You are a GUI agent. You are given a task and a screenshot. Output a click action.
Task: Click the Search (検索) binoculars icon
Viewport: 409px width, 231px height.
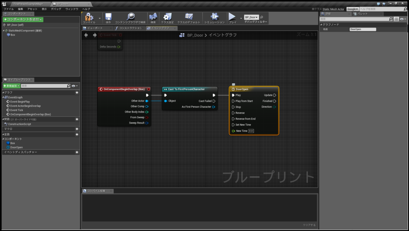(153, 17)
